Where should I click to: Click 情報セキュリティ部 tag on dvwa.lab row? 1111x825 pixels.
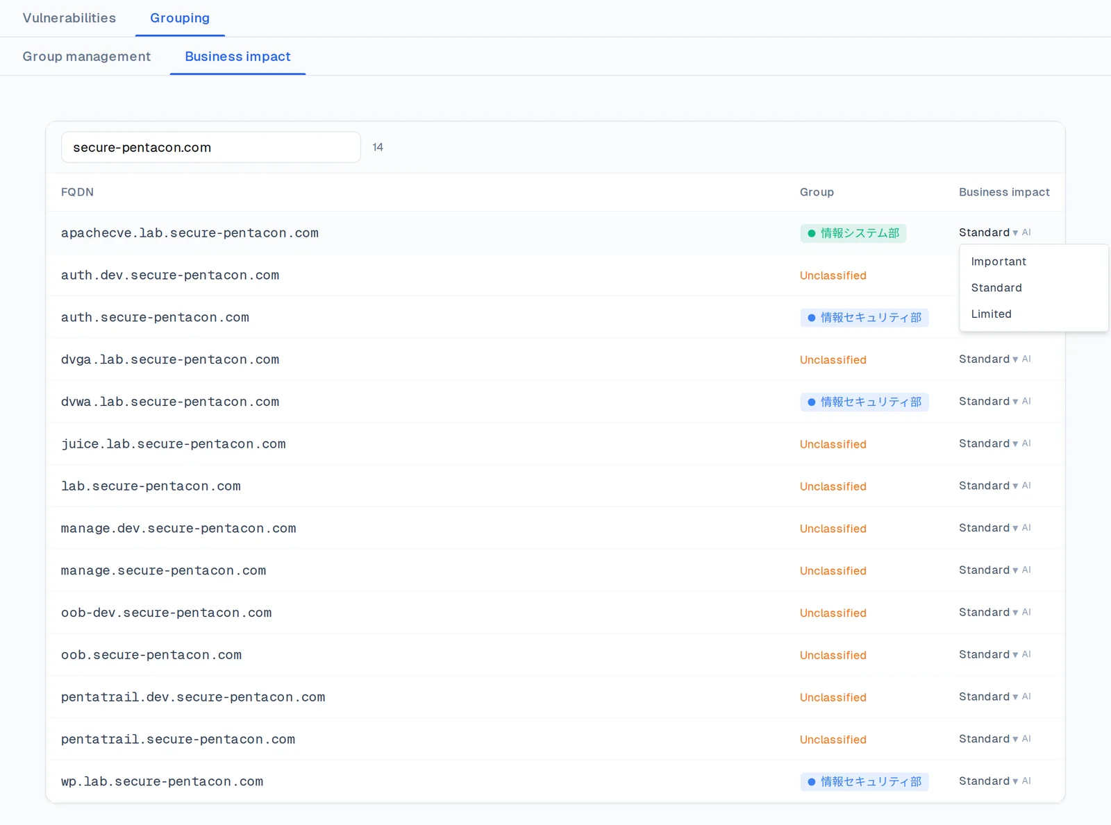coord(864,402)
